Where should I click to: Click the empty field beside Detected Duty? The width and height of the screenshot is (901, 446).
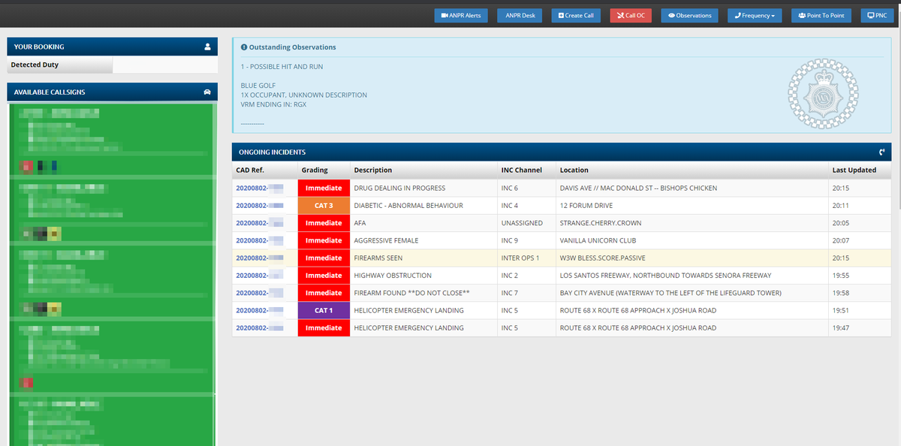165,65
